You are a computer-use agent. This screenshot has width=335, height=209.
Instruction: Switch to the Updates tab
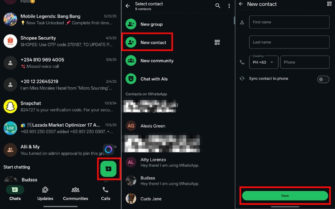[45, 194]
